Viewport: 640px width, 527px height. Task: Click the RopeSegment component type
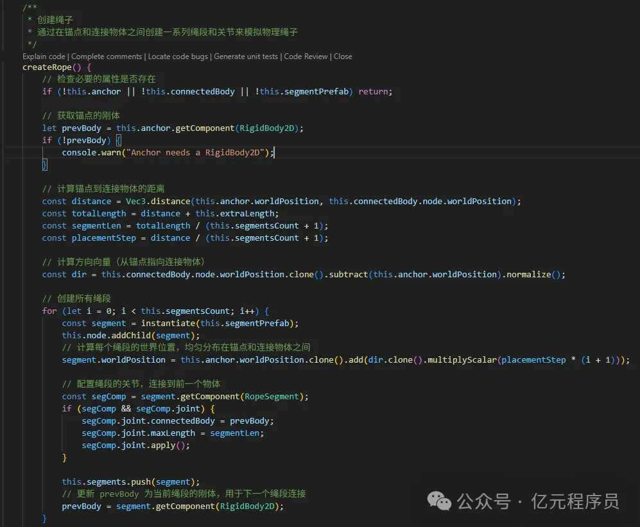tap(272, 396)
